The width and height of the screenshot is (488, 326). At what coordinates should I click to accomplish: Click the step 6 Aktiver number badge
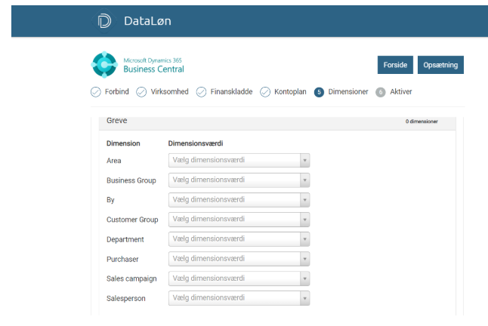(381, 92)
